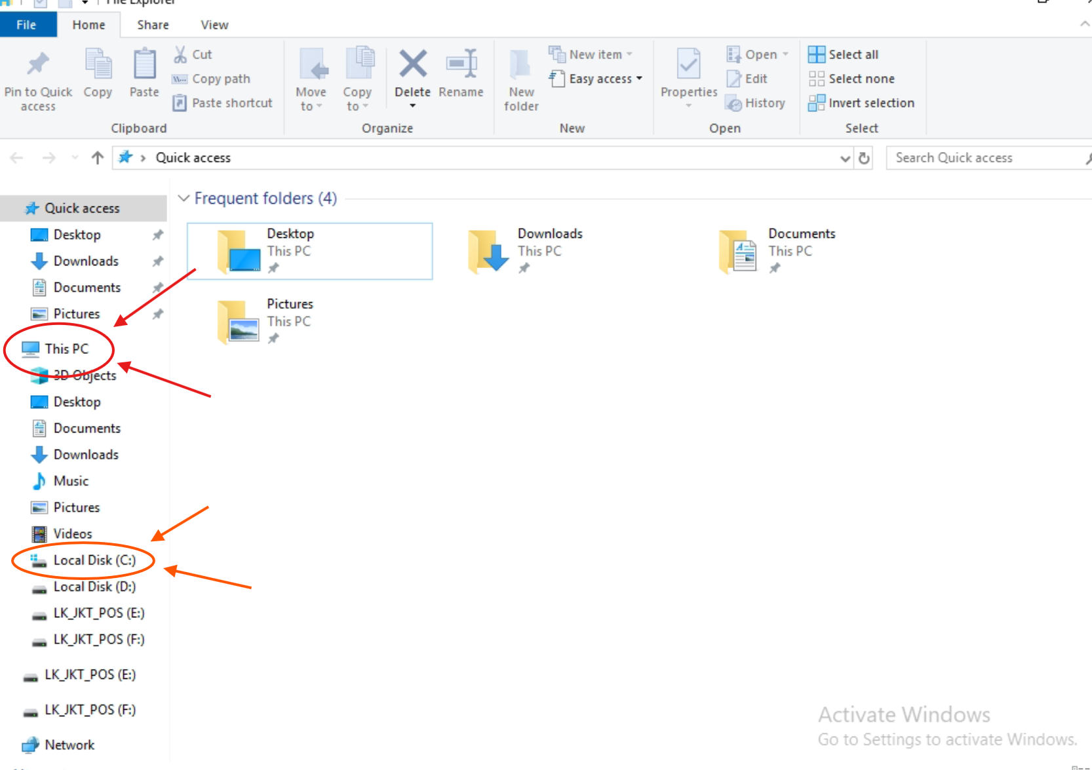Collapse the Frequent folders section
The width and height of the screenshot is (1092, 770).
click(x=184, y=198)
